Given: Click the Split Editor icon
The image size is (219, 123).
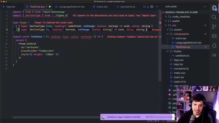Looking at the screenshot, I should pyautogui.click(x=152, y=7).
